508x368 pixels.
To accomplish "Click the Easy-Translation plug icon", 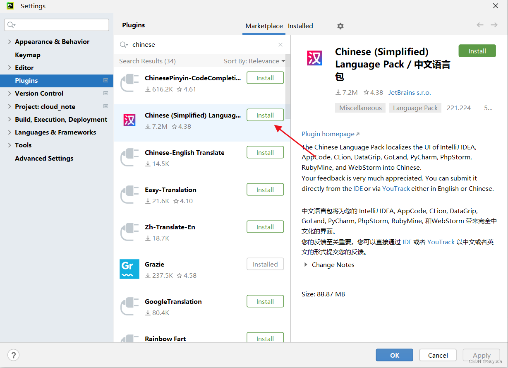I will point(129,195).
